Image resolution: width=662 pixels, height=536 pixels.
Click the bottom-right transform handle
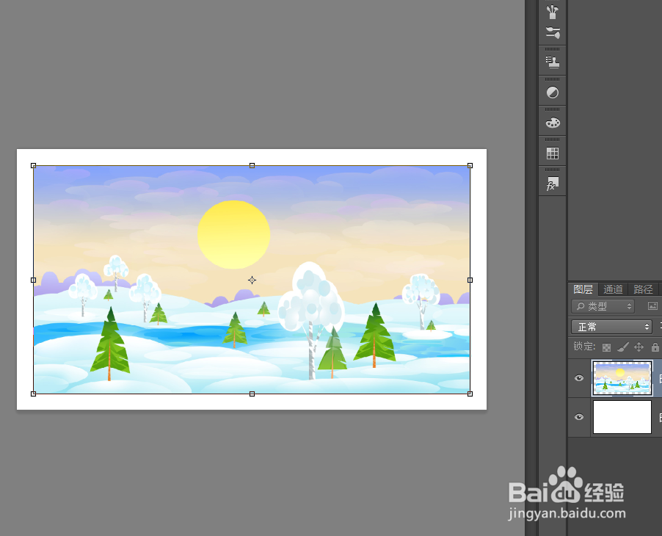pyautogui.click(x=470, y=394)
